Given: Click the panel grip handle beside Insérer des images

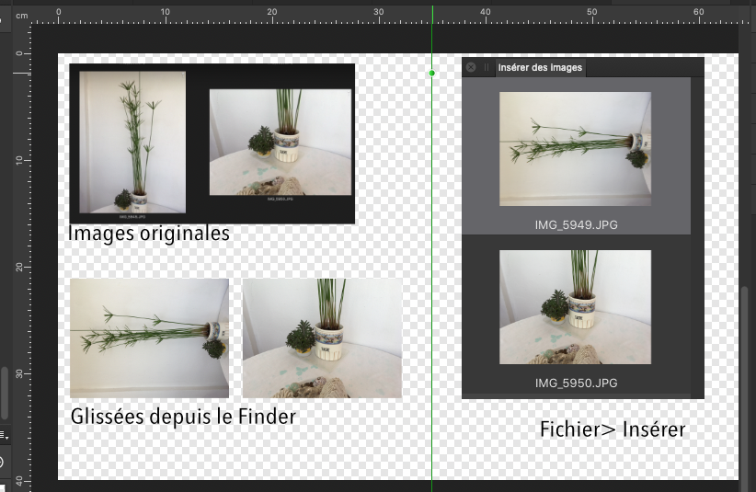Looking at the screenshot, I should (486, 67).
